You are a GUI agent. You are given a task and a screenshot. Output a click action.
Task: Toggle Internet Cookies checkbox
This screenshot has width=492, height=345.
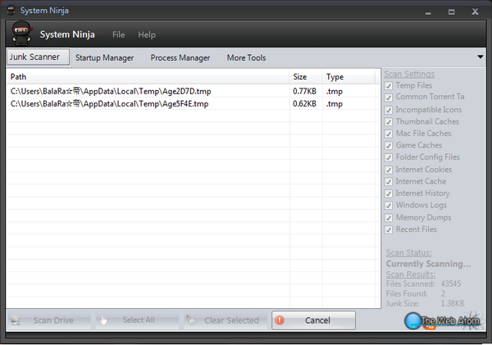tap(389, 170)
